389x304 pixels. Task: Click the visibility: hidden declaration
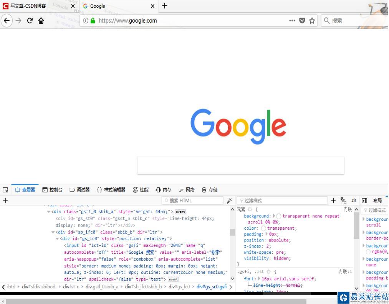click(267, 258)
